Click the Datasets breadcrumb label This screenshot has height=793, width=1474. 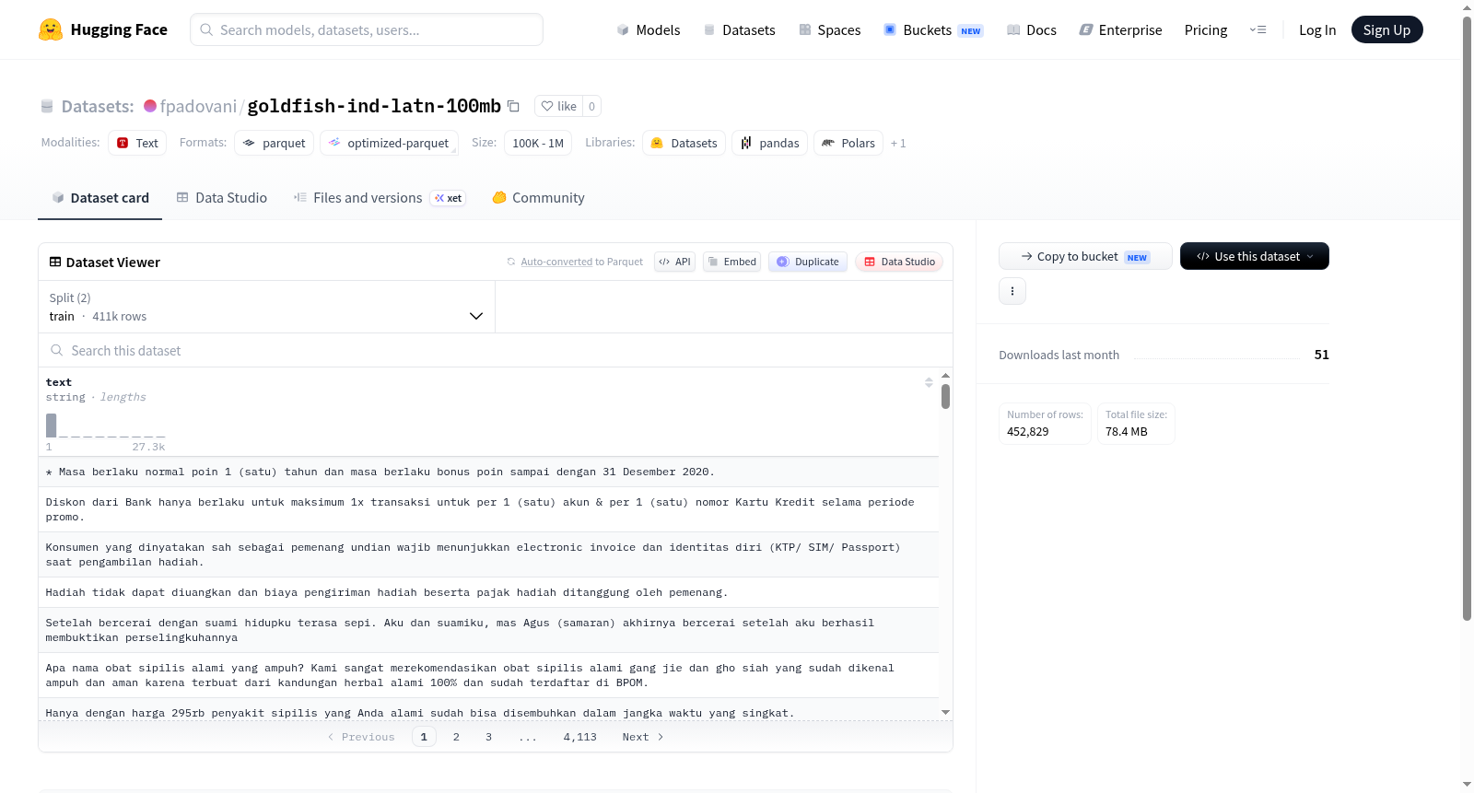[98, 106]
